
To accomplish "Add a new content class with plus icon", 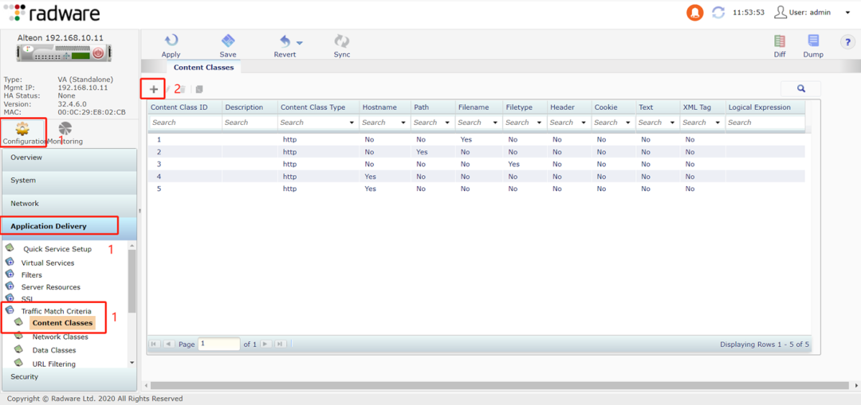I will [154, 89].
